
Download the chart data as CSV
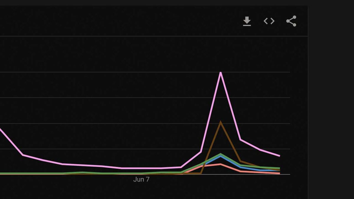pos(247,21)
